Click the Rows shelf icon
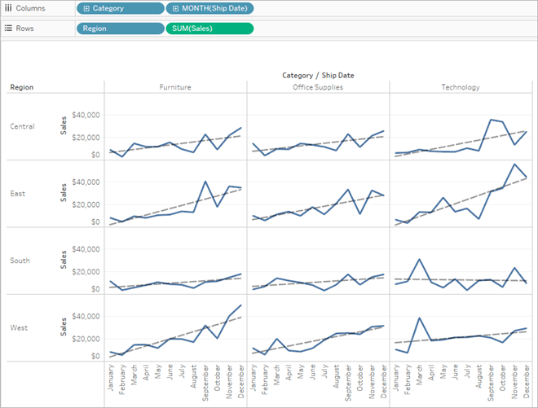 tap(8, 29)
